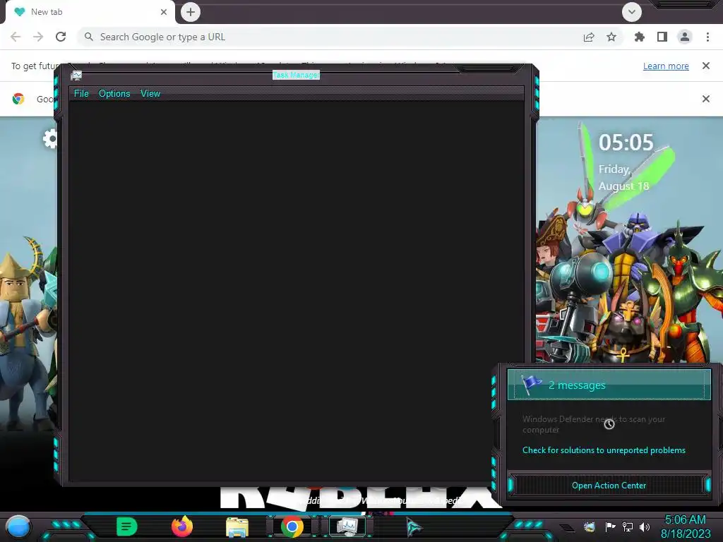Open Chrome profile avatar
The height and width of the screenshot is (542, 723).
tap(685, 37)
